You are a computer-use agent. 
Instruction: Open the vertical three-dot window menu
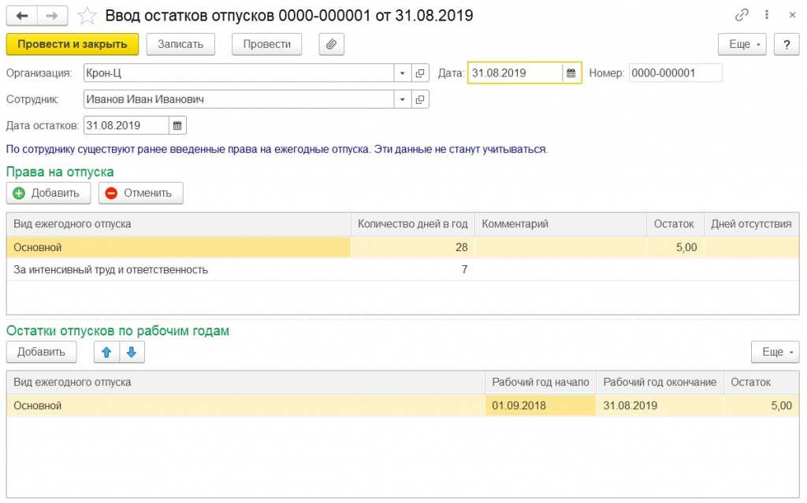(x=766, y=15)
